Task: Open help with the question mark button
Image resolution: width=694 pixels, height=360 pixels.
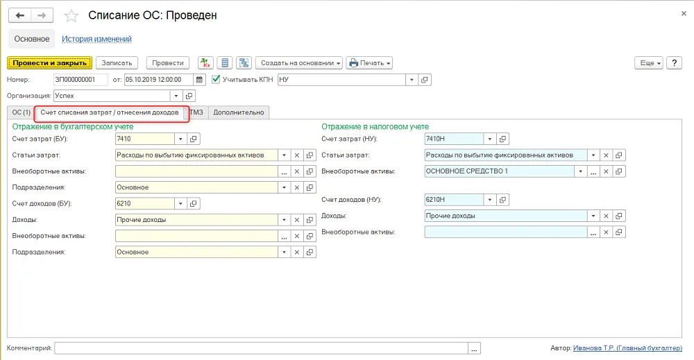Action: (674, 63)
